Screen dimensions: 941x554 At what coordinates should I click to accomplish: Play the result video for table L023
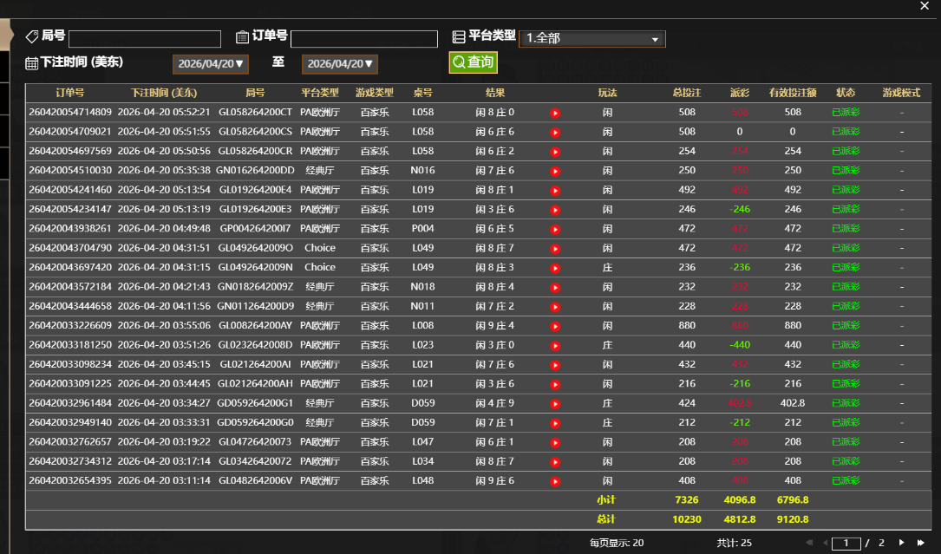555,345
